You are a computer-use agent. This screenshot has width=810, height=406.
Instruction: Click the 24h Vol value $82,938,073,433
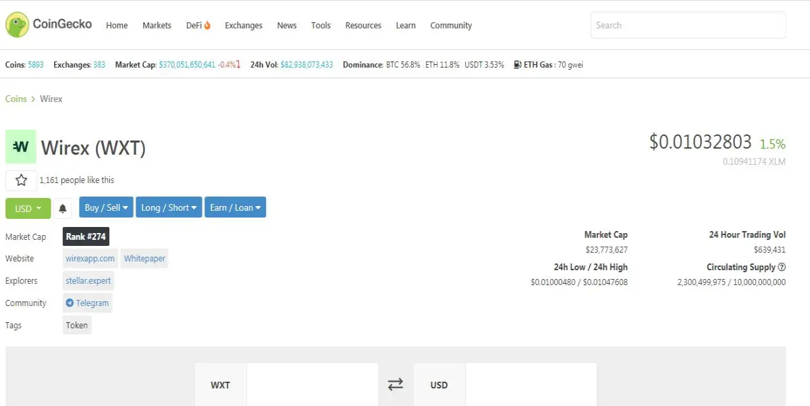pyautogui.click(x=306, y=65)
